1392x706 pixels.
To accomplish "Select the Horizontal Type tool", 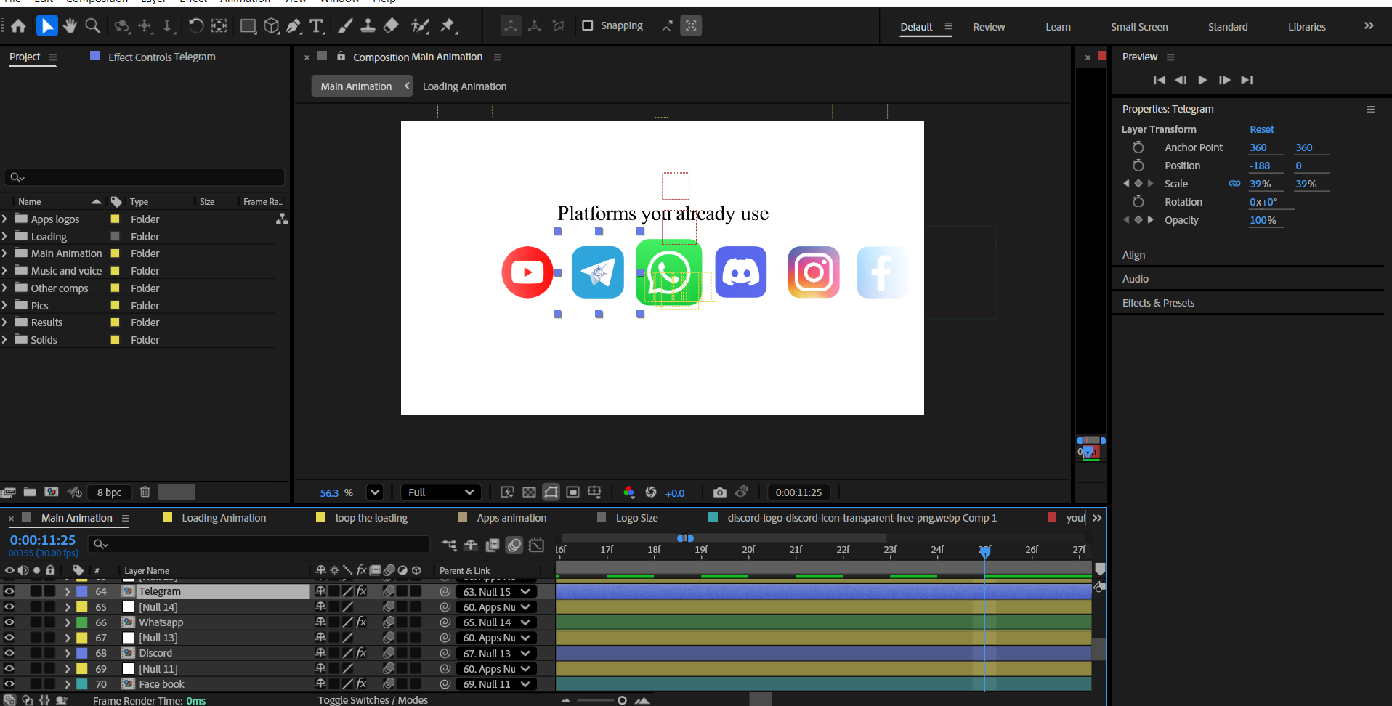I will tap(317, 26).
